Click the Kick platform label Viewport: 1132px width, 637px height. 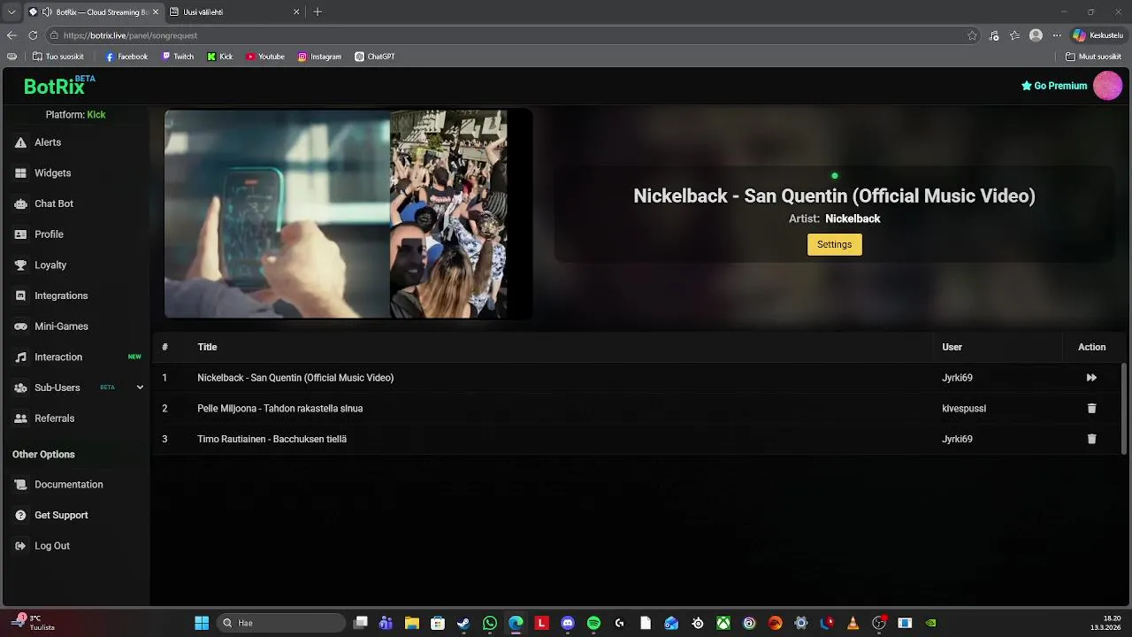coord(96,115)
